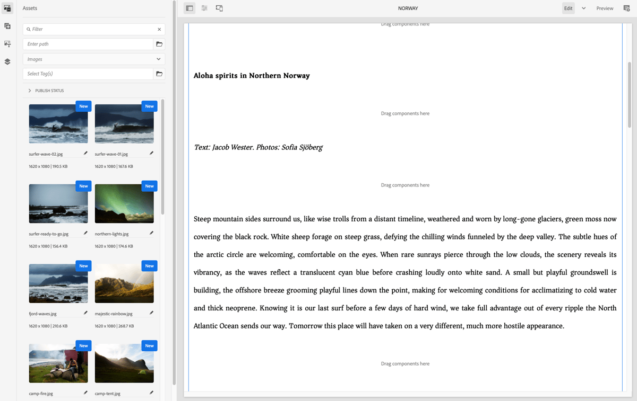The height and width of the screenshot is (401, 637).
Task: Open the page information filter sliders icon
Action: tap(204, 8)
